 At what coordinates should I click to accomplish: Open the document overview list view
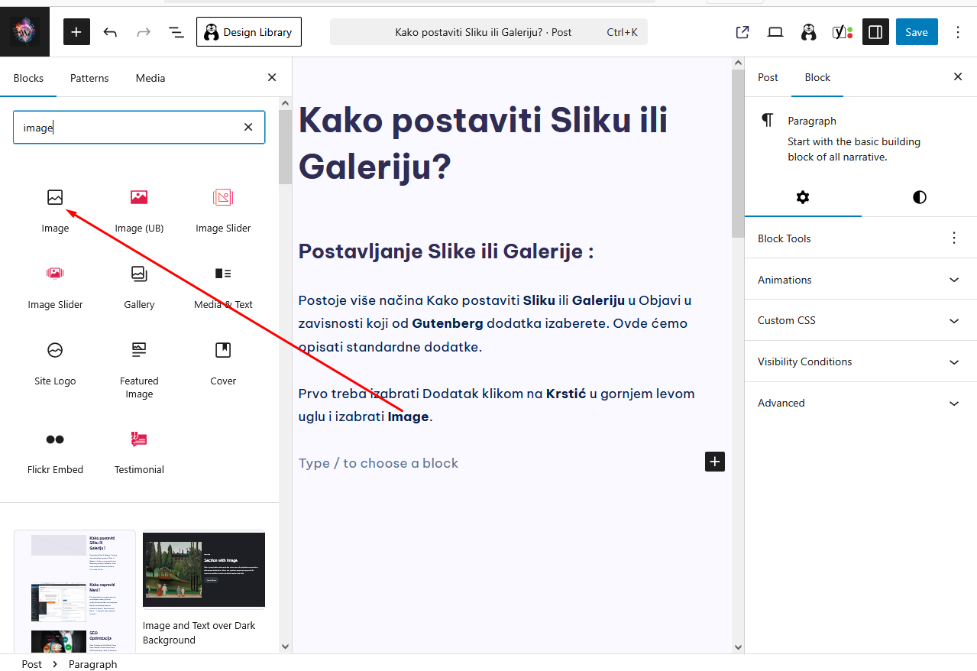coord(176,32)
